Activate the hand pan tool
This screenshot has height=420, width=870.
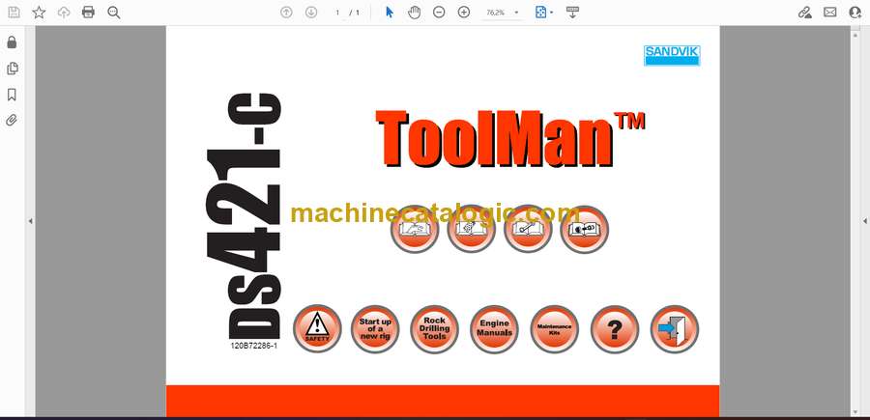pos(414,13)
